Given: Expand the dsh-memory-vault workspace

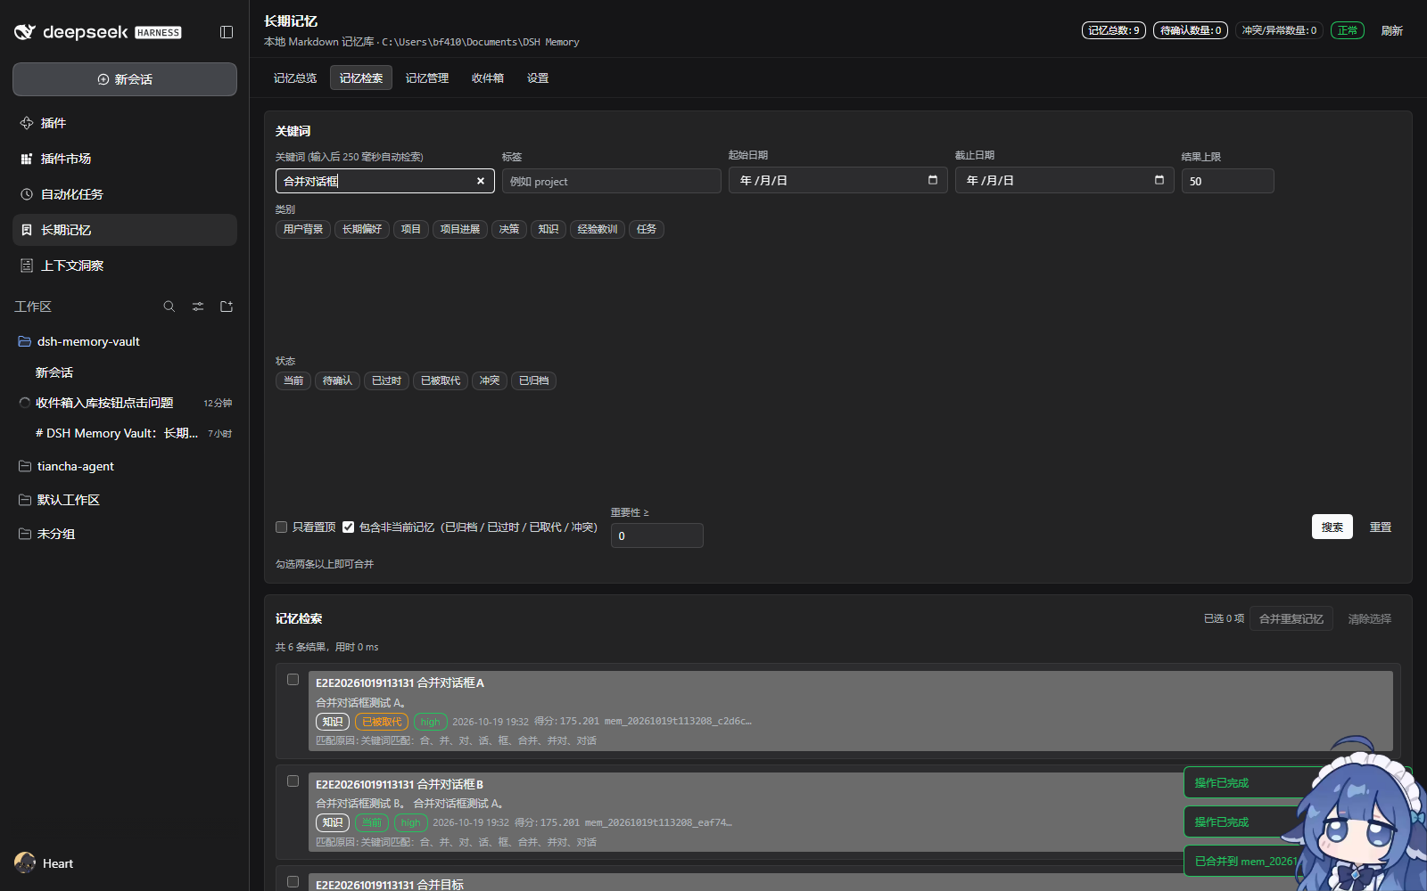Looking at the screenshot, I should pyautogui.click(x=125, y=341).
